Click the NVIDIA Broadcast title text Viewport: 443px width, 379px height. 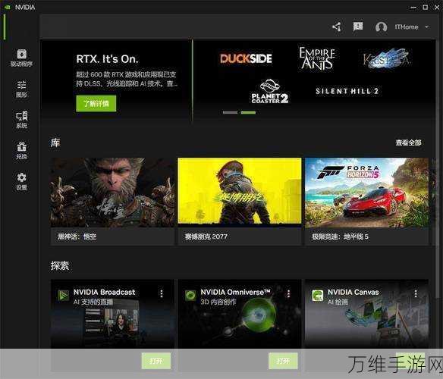click(x=104, y=292)
